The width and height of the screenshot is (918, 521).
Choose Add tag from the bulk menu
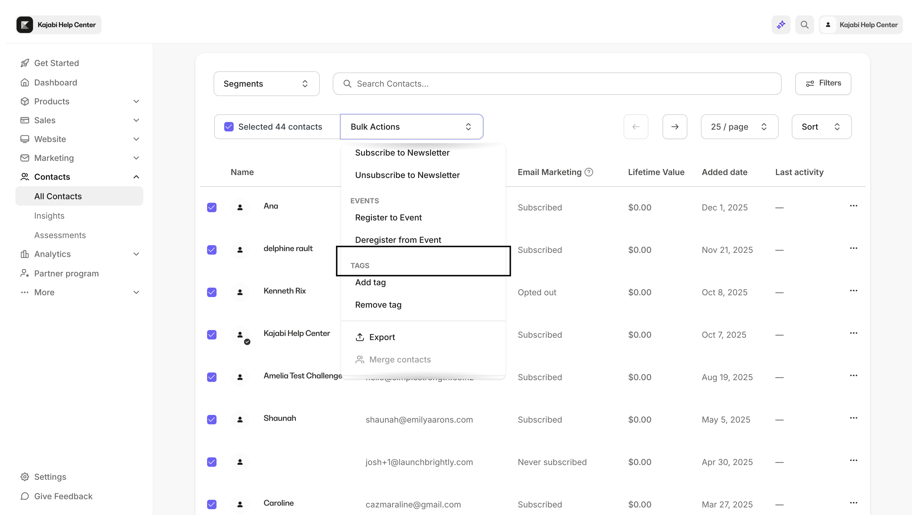(371, 282)
